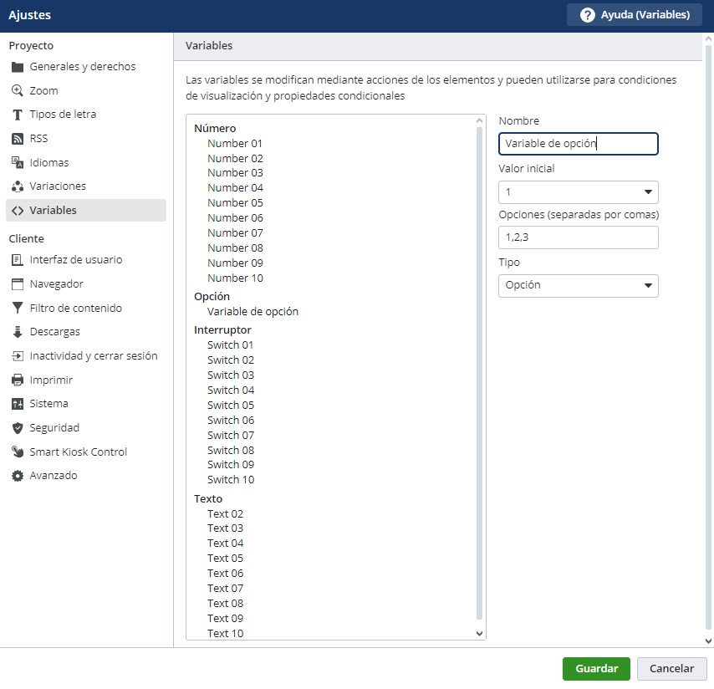Click the Seguridad shield icon

(18, 428)
